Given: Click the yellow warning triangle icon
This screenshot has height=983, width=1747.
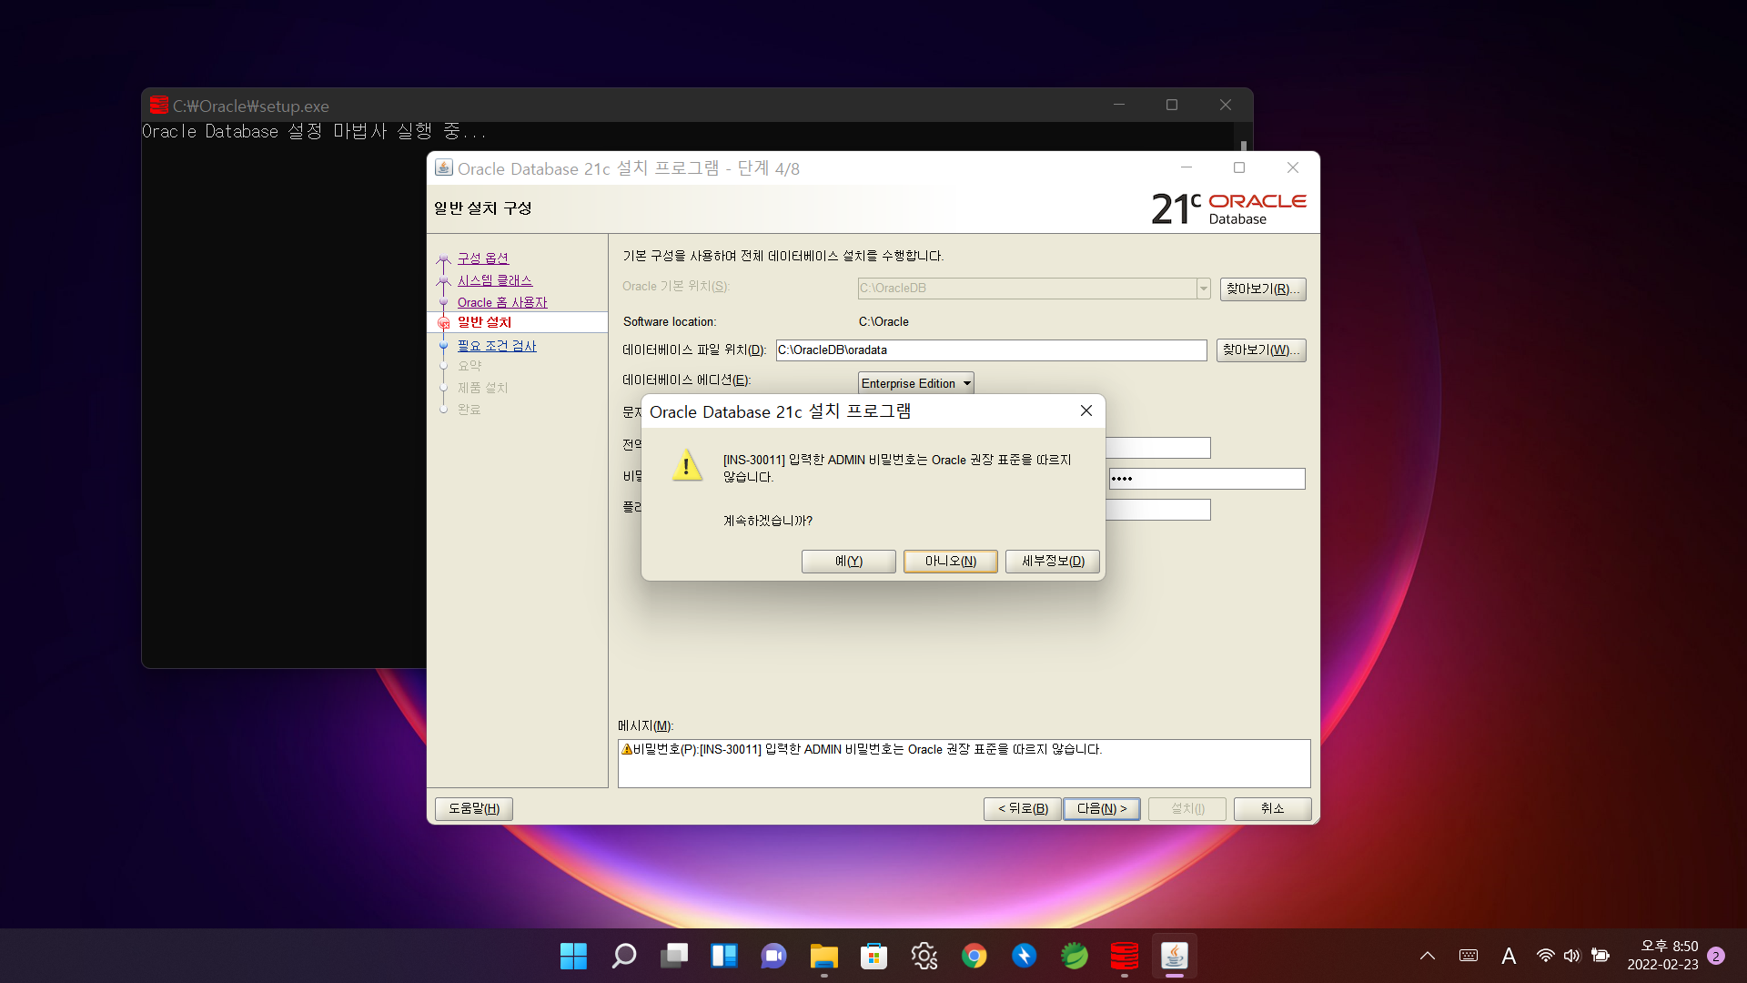Looking at the screenshot, I should [x=687, y=465].
